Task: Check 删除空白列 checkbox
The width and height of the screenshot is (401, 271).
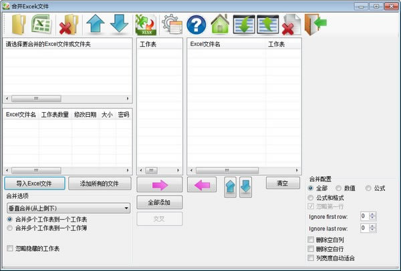Action: pos(311,240)
